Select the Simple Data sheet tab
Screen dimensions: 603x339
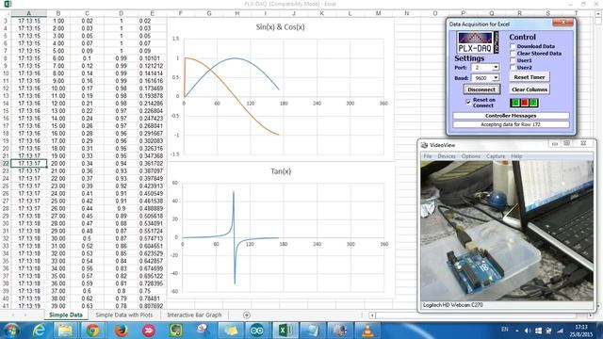66,315
